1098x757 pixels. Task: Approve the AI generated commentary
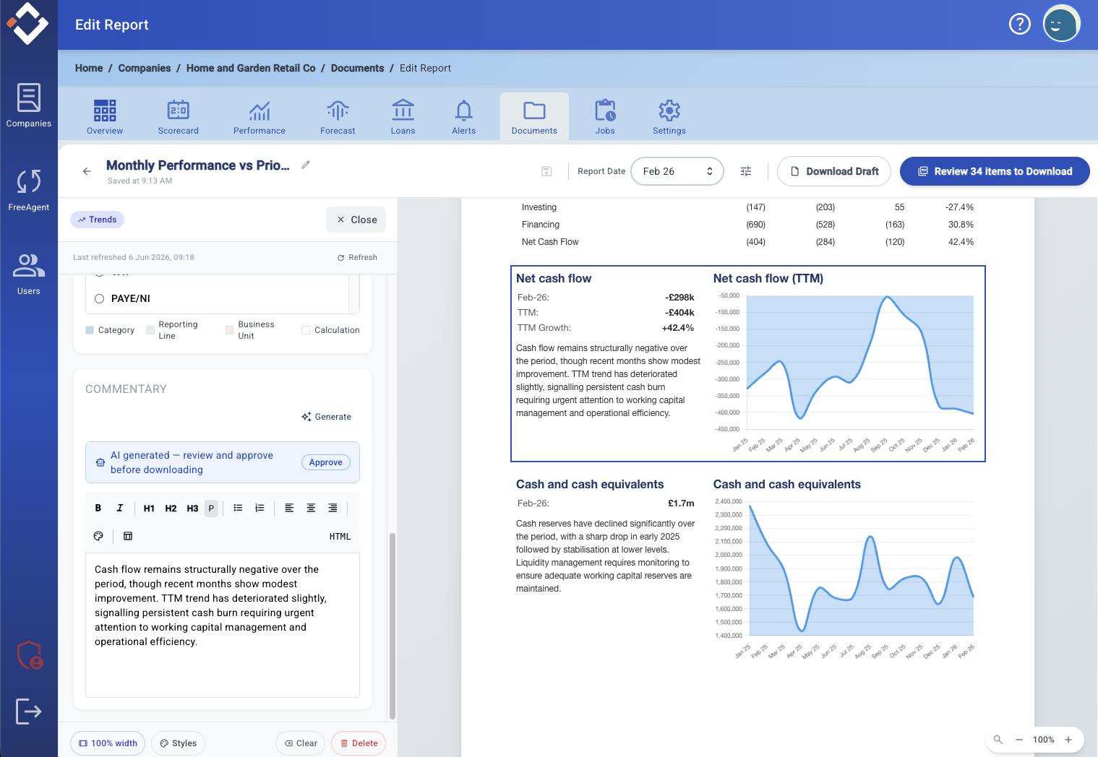click(326, 462)
